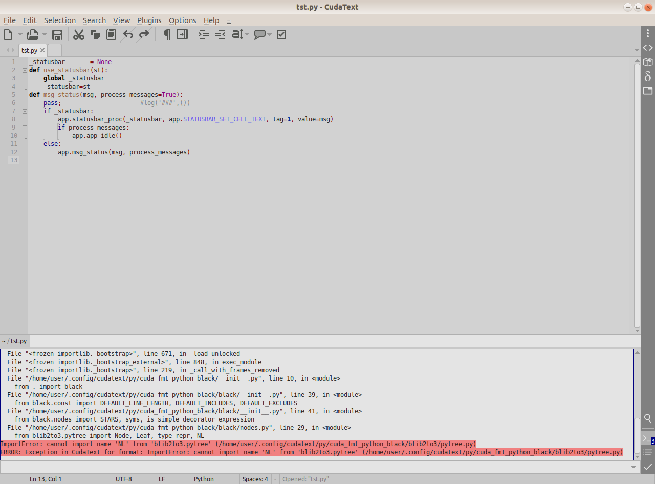Click the Paste clipboard icon

point(111,34)
